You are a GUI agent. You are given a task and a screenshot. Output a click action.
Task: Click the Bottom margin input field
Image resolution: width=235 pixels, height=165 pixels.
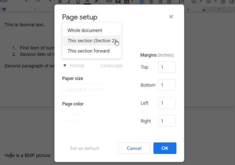[x=167, y=85]
